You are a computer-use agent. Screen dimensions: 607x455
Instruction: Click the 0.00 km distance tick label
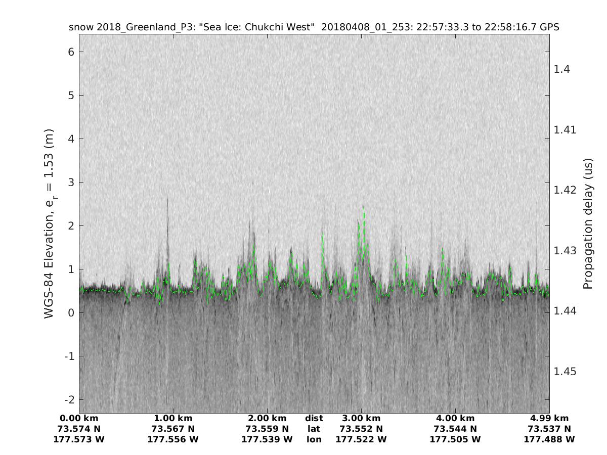tap(79, 418)
